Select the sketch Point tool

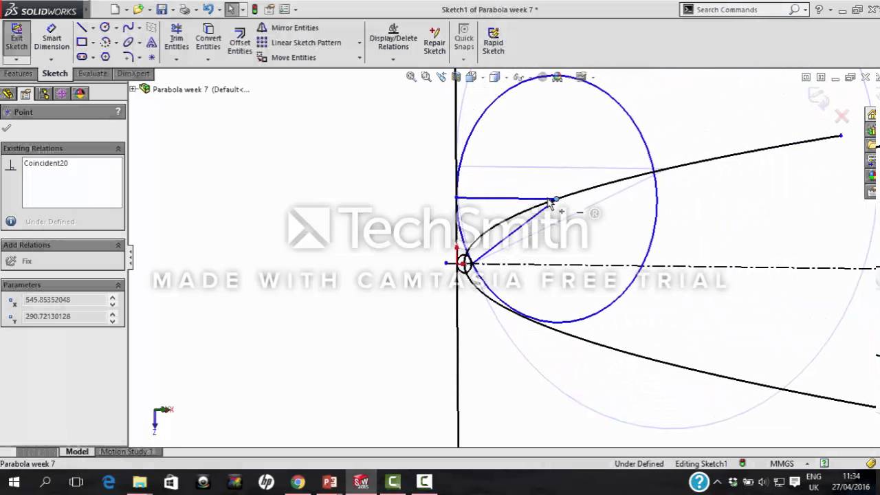tap(151, 57)
